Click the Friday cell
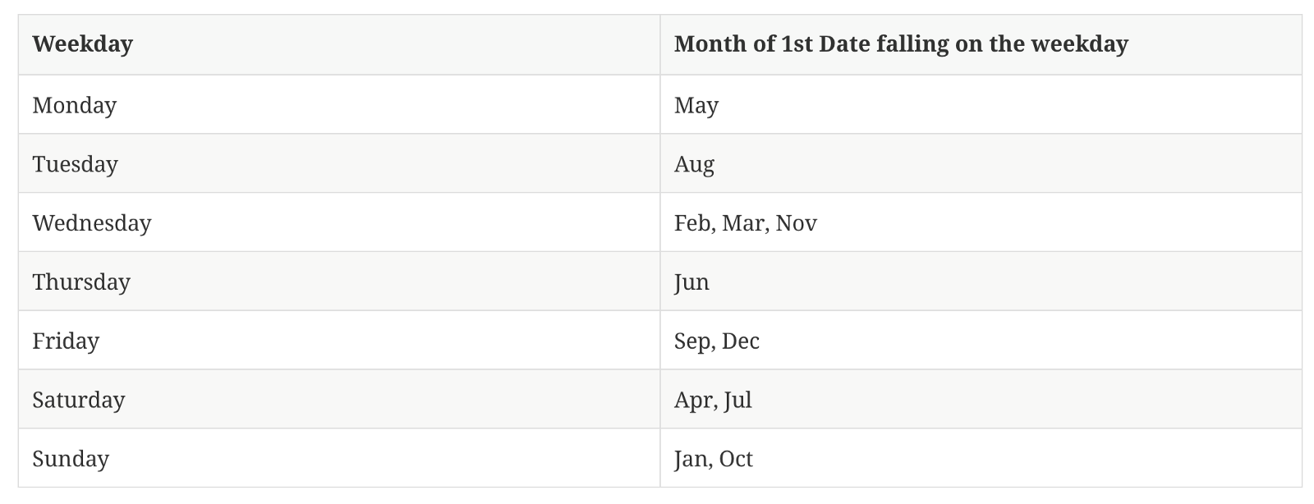 coord(66,341)
